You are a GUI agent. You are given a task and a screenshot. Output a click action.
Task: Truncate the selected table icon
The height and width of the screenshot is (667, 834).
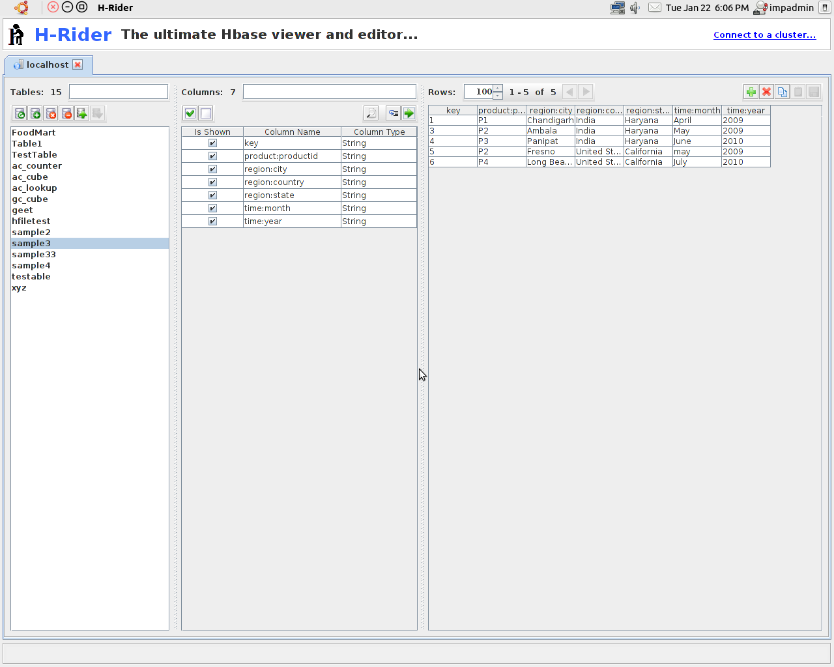[x=66, y=113]
